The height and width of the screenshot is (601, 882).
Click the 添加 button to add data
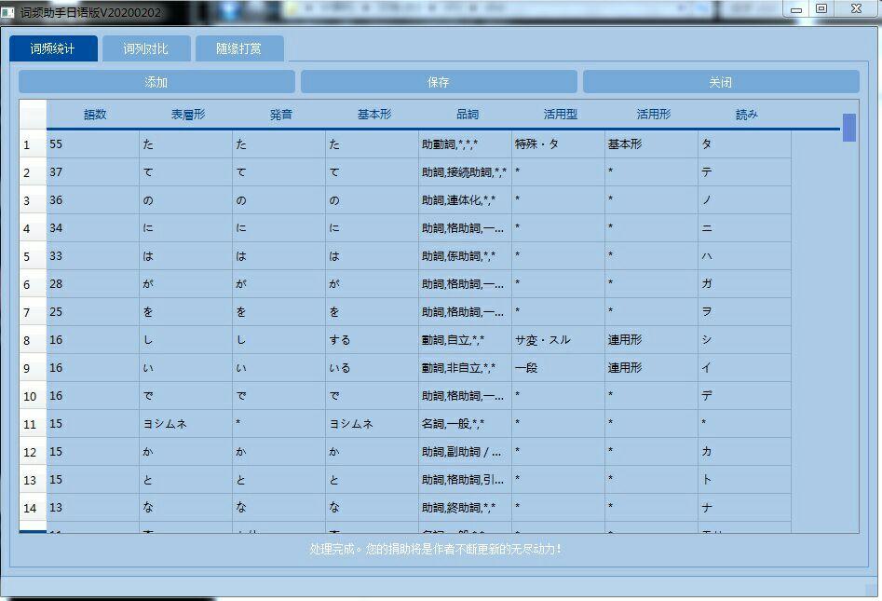pyautogui.click(x=155, y=81)
